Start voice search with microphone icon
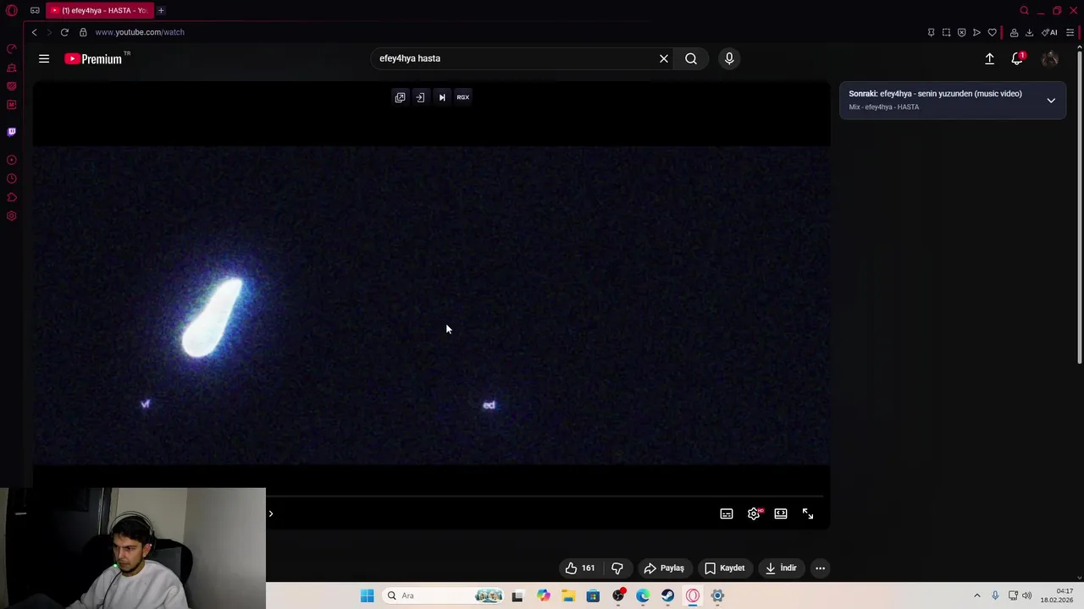Viewport: 1084px width, 609px height. (729, 58)
